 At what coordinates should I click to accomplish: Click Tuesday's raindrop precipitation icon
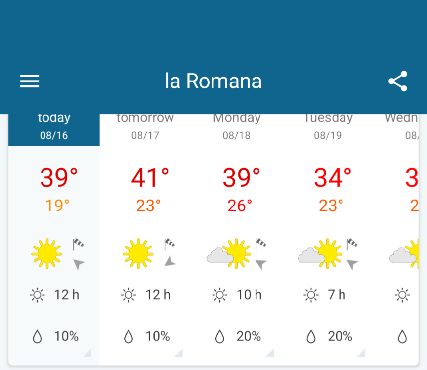[x=311, y=336]
